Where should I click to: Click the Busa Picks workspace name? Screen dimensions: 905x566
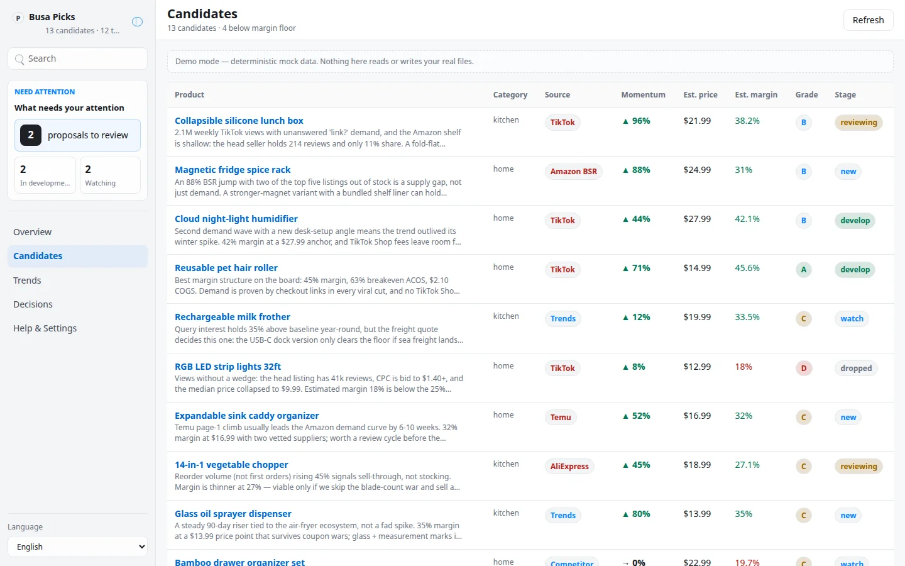click(x=52, y=17)
